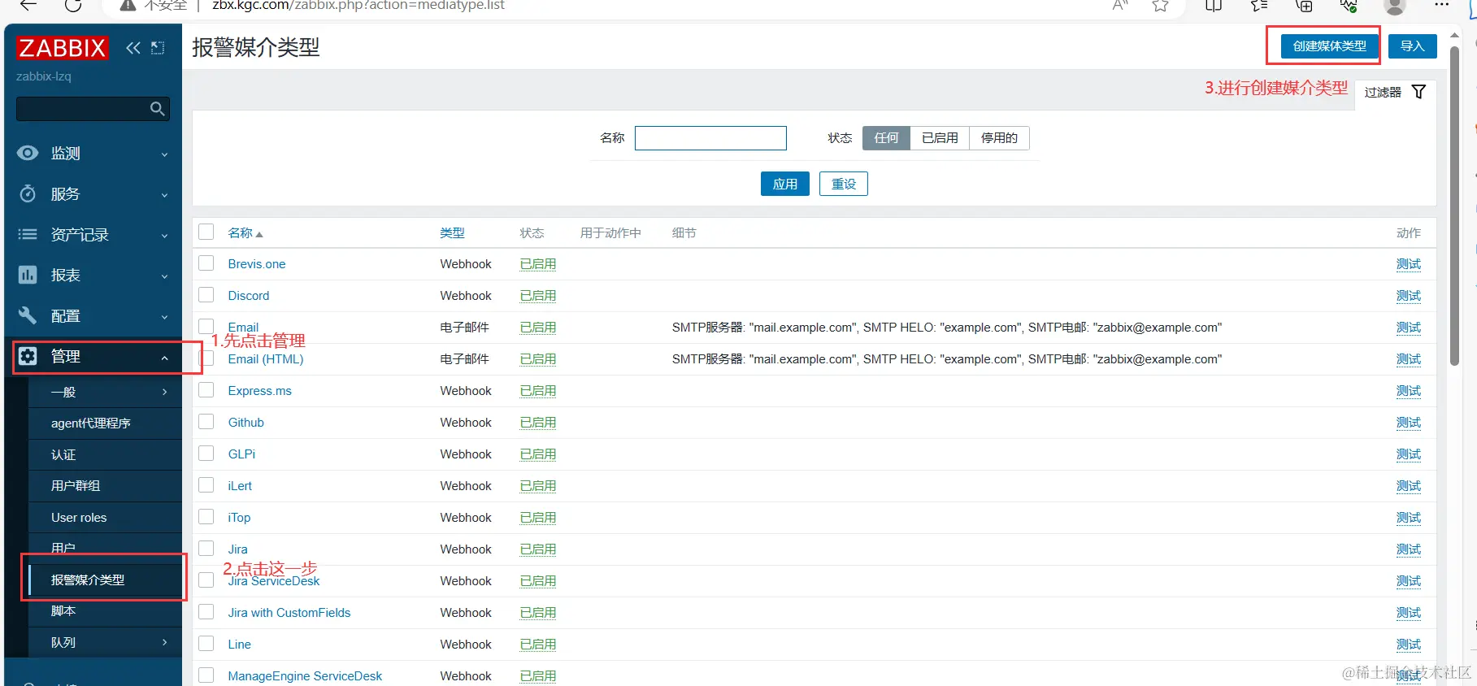Screen dimensions: 1477x686
Task: Click the list icon next to 资产记录
Action: pyautogui.click(x=28, y=234)
